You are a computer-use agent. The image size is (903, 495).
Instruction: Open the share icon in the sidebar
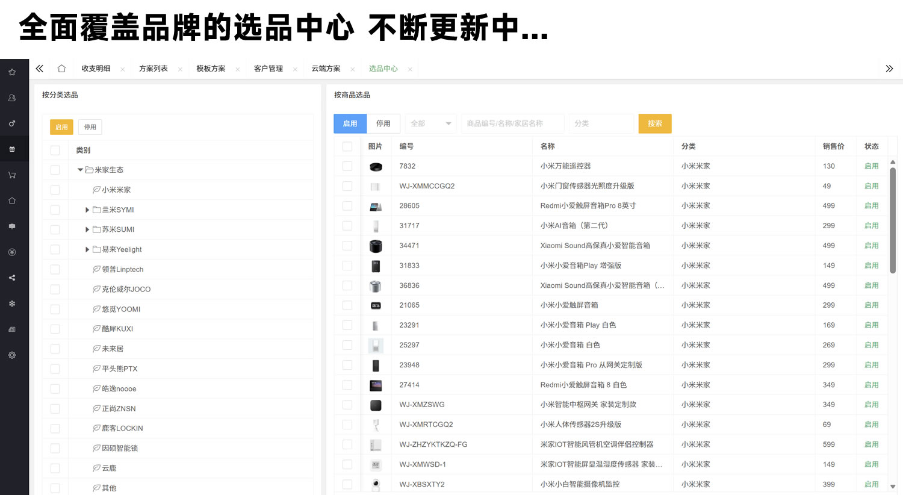click(x=12, y=278)
